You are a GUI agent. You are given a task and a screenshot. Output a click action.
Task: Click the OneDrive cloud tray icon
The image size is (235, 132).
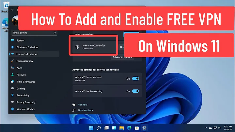pos(211,128)
